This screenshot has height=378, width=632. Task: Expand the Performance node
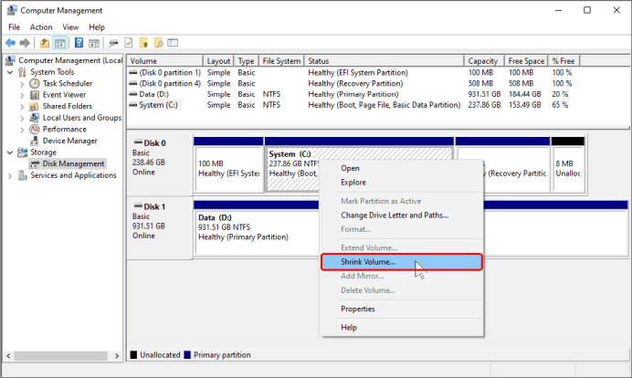(22, 130)
